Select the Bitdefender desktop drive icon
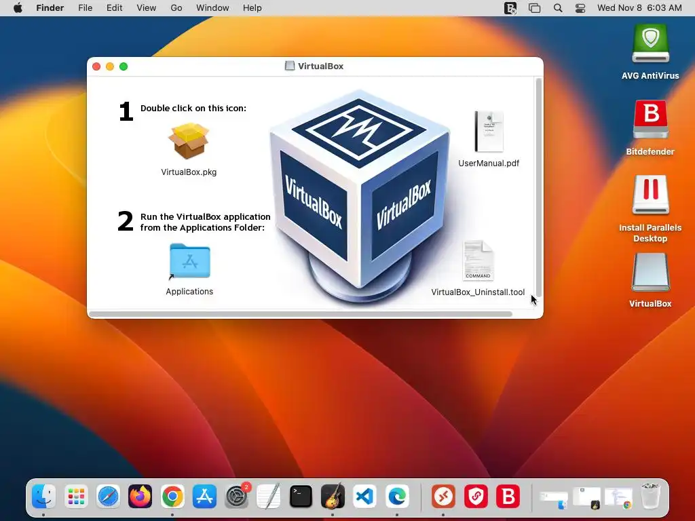 650,119
